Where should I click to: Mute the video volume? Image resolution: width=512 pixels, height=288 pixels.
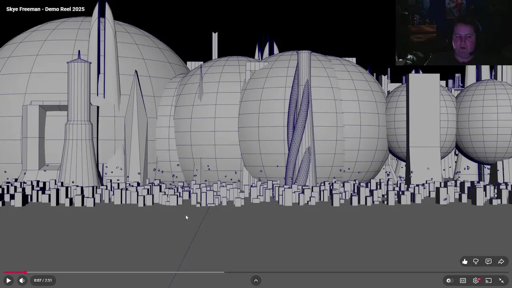click(22, 280)
